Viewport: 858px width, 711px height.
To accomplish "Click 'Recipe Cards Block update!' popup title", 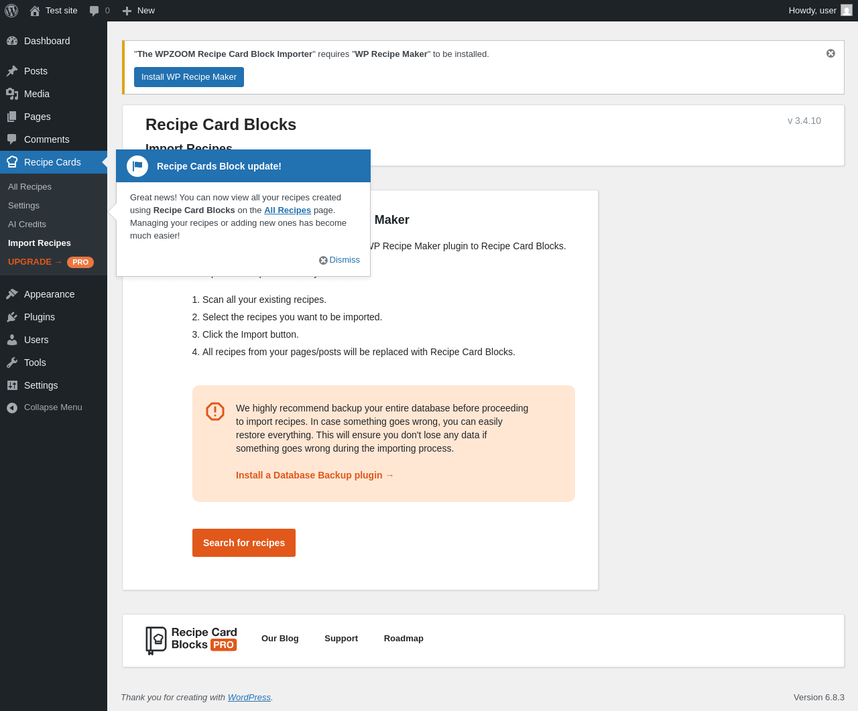I will pos(219,166).
